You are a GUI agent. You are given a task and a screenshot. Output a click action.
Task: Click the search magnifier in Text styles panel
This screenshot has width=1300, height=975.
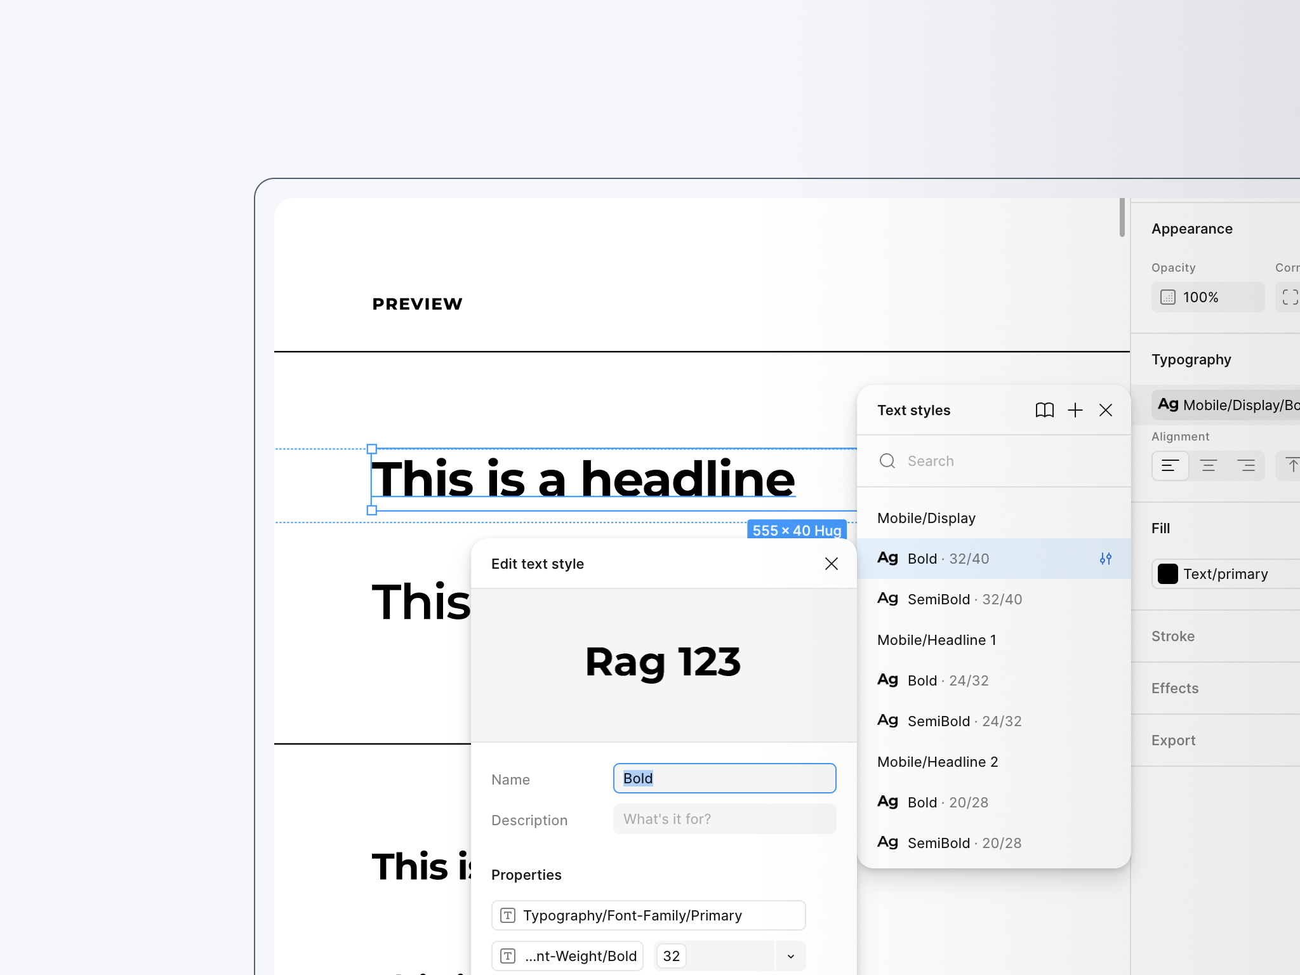click(x=887, y=461)
